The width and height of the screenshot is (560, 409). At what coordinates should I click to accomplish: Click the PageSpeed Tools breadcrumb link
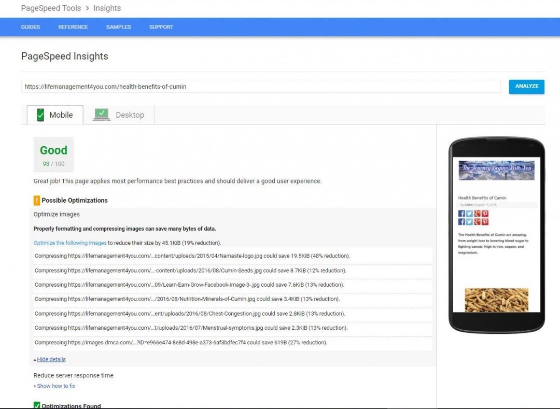tap(51, 8)
